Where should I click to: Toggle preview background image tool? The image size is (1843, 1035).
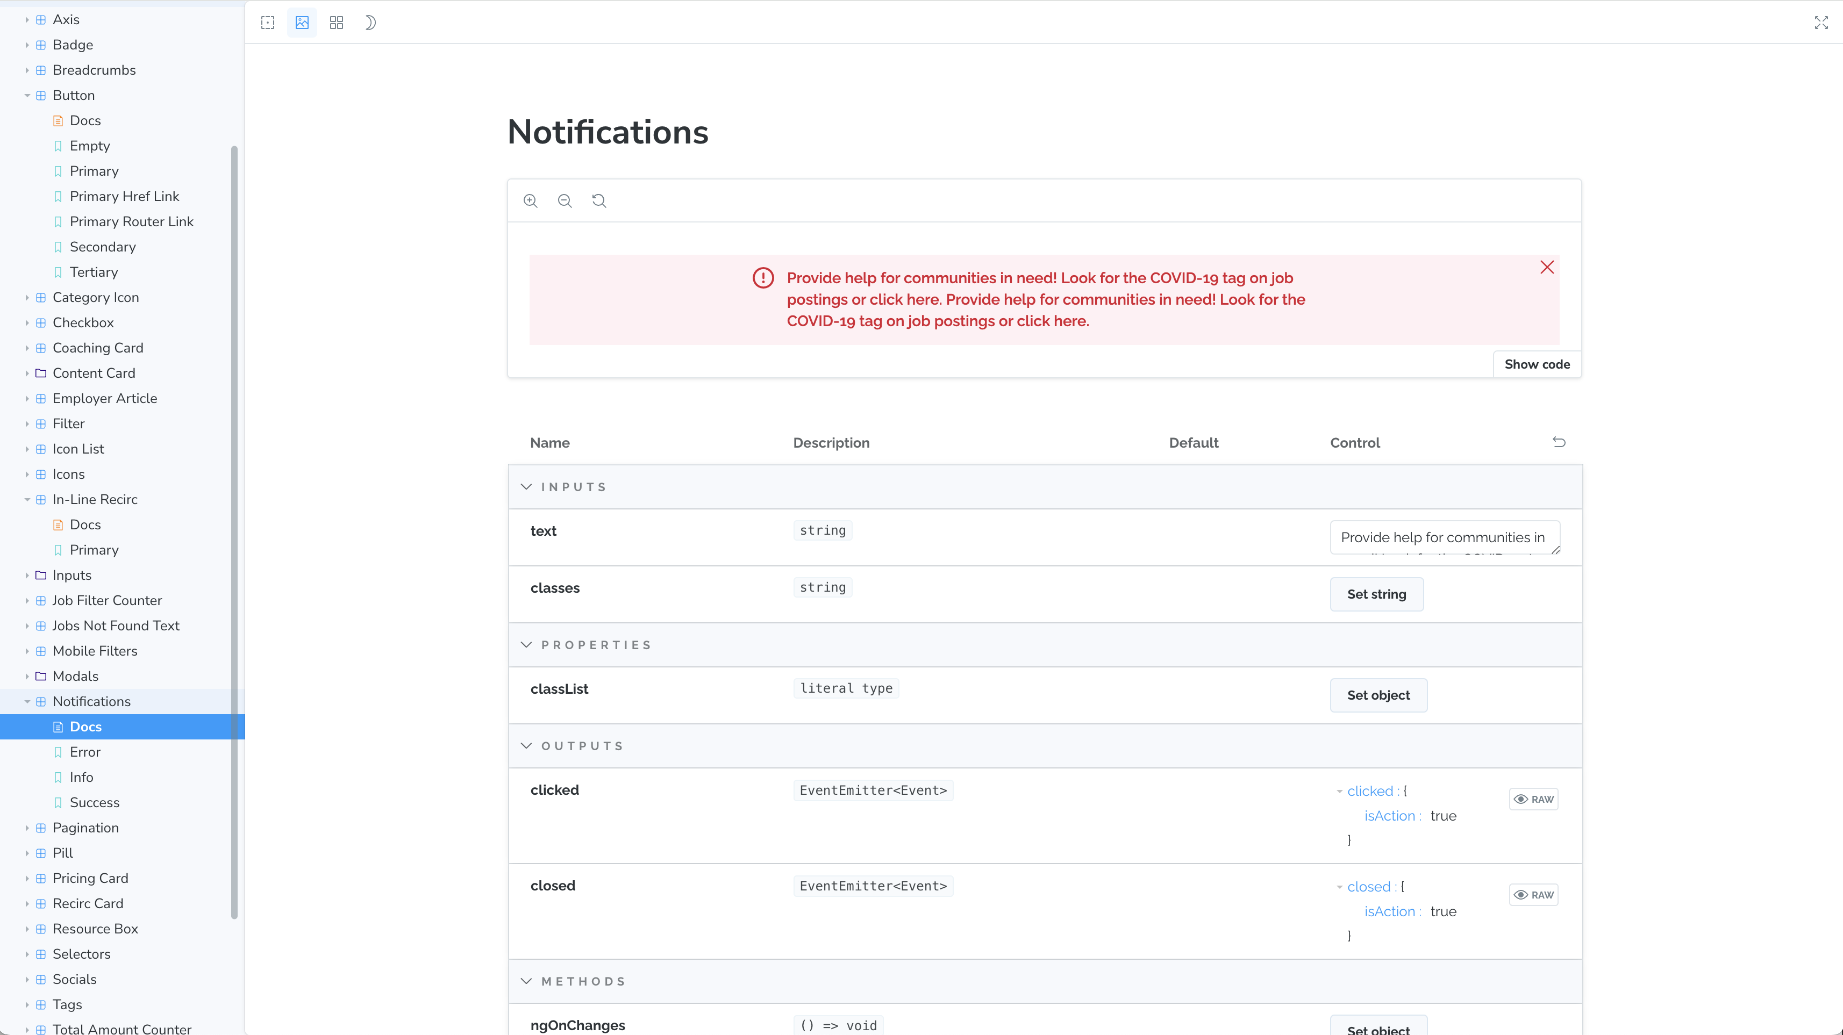pyautogui.click(x=302, y=23)
